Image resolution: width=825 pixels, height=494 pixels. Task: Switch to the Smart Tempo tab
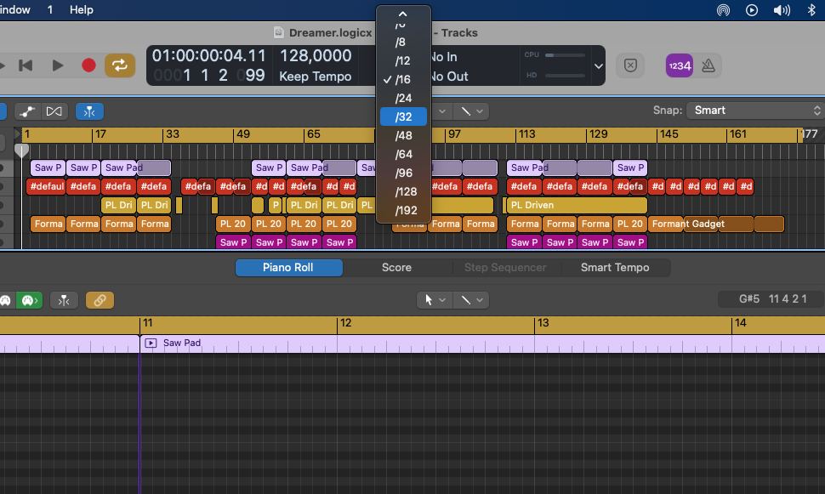tap(615, 267)
